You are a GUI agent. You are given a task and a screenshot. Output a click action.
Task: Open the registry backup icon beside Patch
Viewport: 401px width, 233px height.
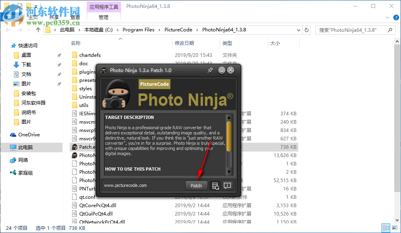[x=215, y=185]
